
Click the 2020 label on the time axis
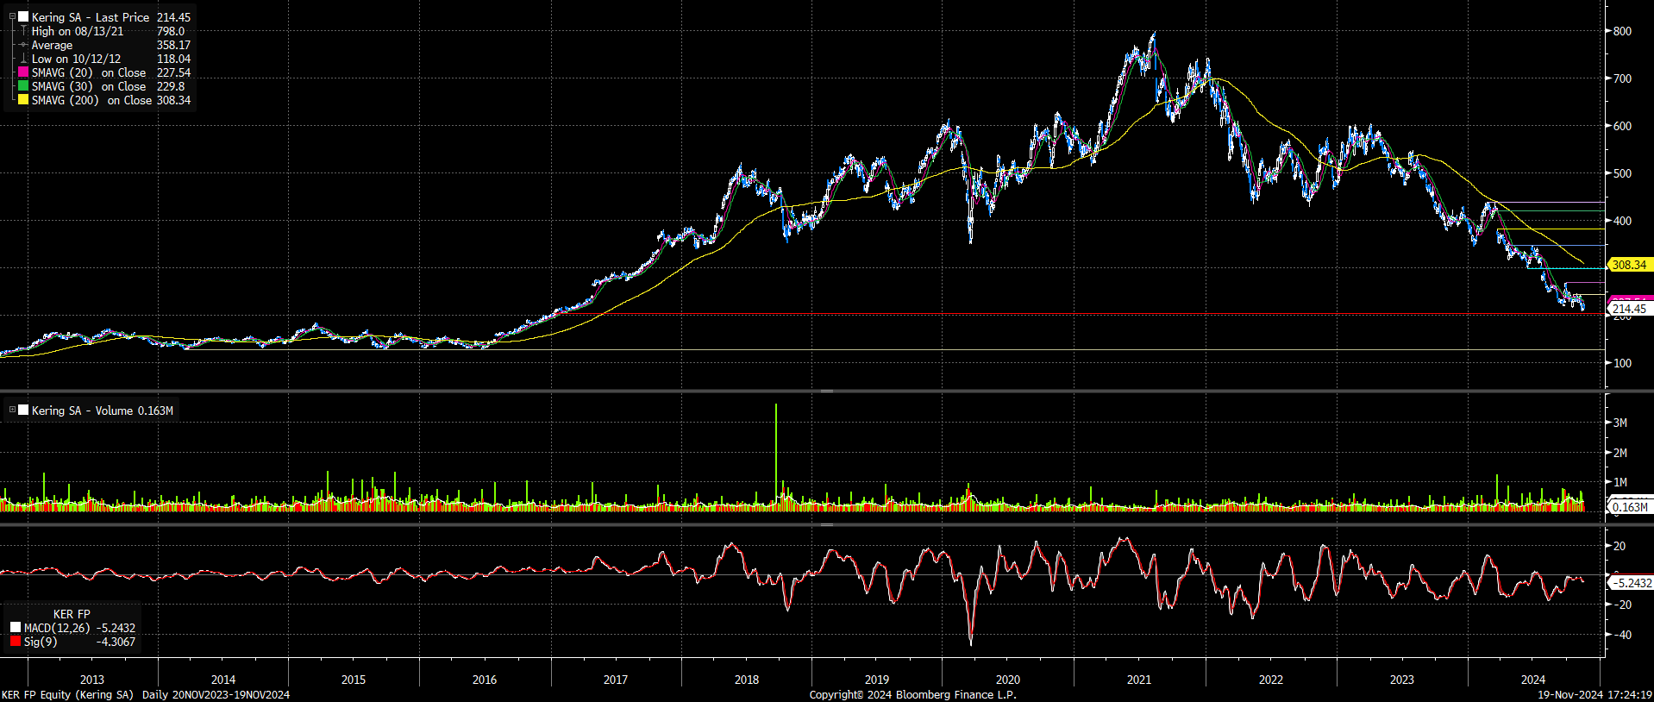pyautogui.click(x=1008, y=680)
